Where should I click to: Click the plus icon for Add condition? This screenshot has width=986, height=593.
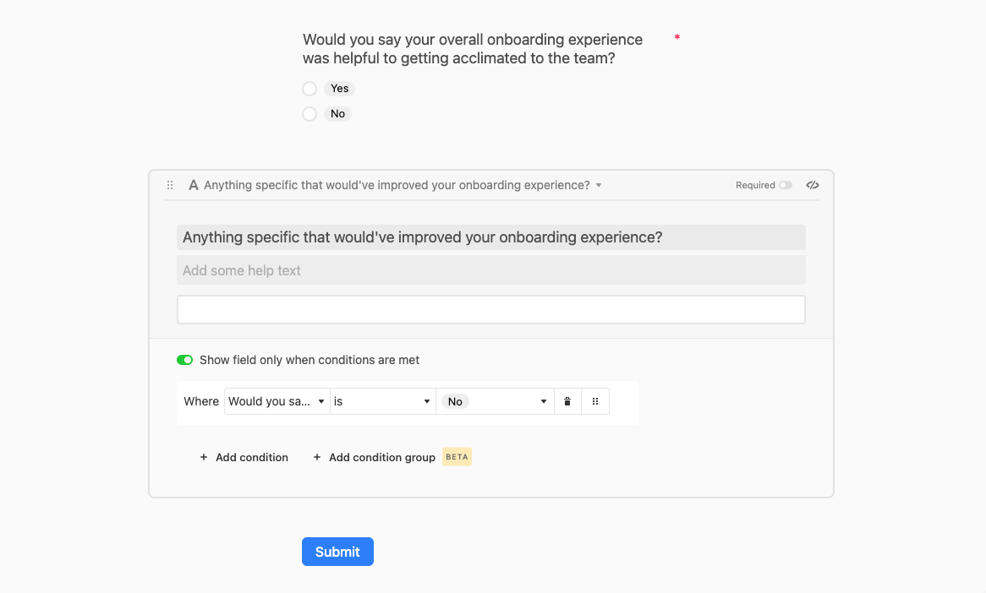coord(204,458)
